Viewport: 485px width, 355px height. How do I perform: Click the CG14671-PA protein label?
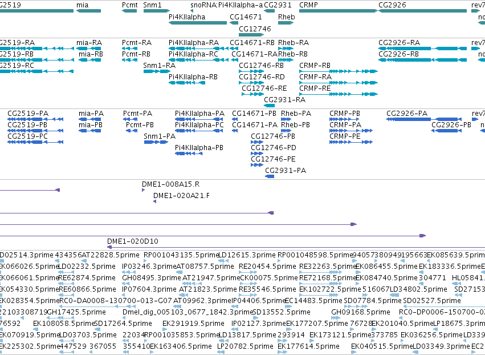click(x=255, y=125)
